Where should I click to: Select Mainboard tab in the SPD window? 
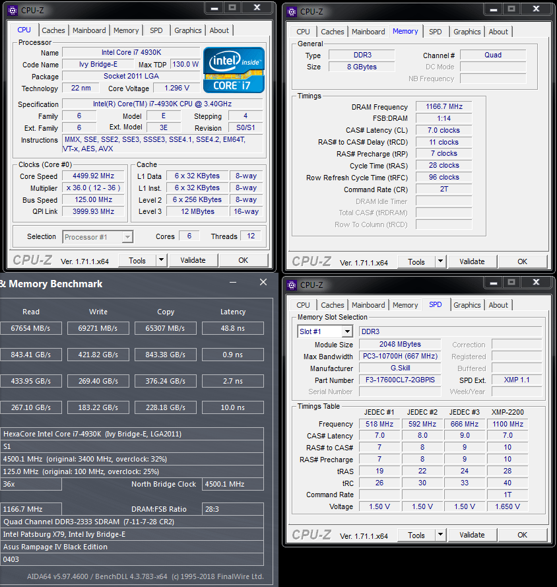[x=368, y=305]
